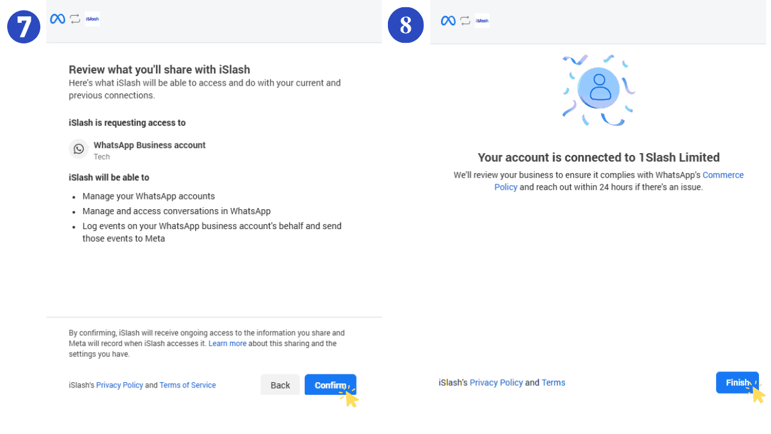Open Privacy Policy link in step 7

[120, 385]
